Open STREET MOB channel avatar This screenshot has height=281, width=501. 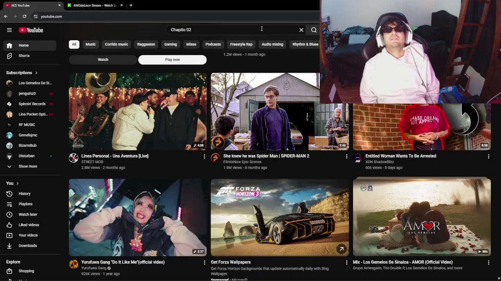74,158
